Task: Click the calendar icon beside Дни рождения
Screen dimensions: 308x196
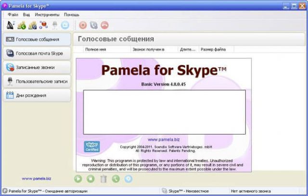Action: click(x=10, y=95)
